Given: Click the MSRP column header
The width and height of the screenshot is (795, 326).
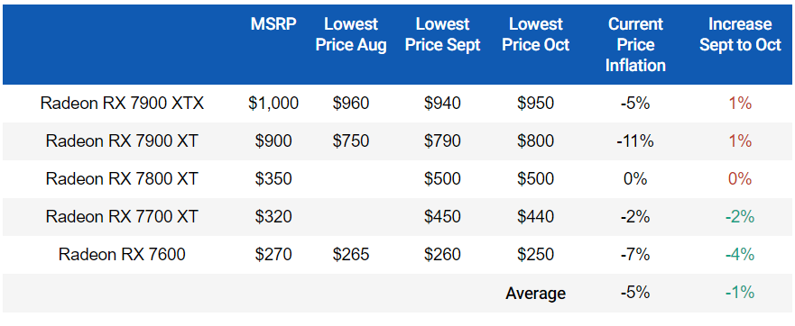Looking at the screenshot, I should (x=273, y=24).
